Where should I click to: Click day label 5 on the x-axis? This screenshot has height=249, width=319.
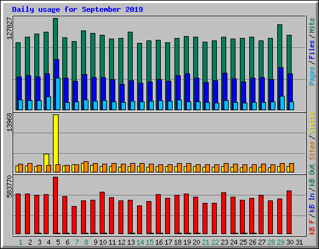click(x=58, y=242)
